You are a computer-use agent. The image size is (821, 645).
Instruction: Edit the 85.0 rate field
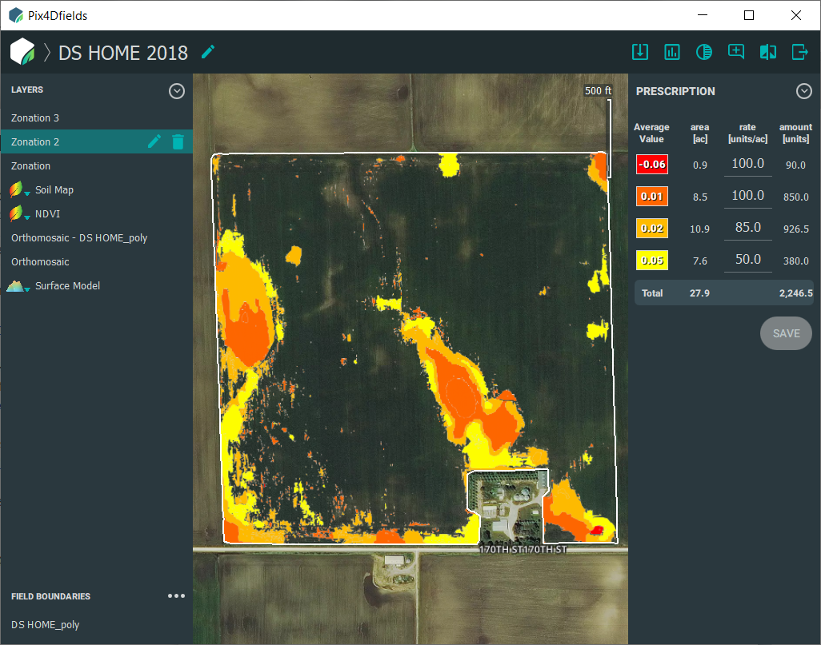747,228
